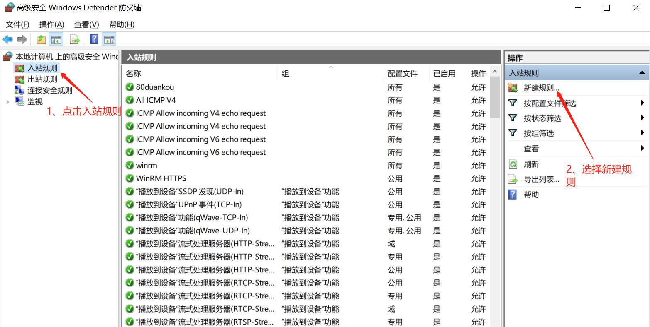Click the green check icon of WinRM HTTPS
The image size is (650, 327).
coord(130,178)
